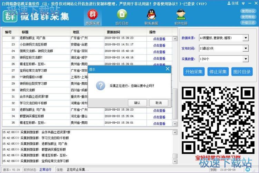Open the 软件注册 user icon
259x173 pixels.
[181, 17]
